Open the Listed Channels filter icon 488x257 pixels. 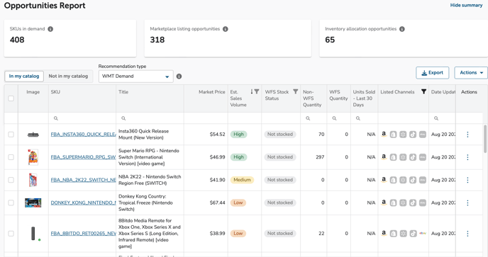tap(423, 91)
